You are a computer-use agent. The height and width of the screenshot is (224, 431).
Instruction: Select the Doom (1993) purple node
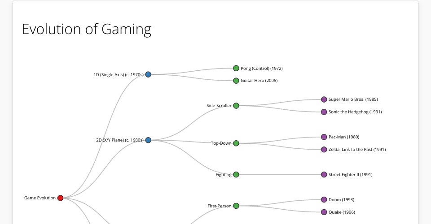pos(324,200)
